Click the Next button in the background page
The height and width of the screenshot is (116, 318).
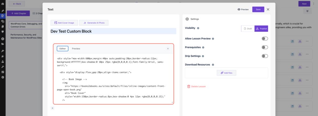(x=304, y=4)
